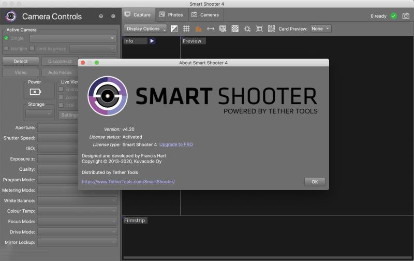Open the Focus Mode dropdown
414x261 pixels.
pos(77,221)
